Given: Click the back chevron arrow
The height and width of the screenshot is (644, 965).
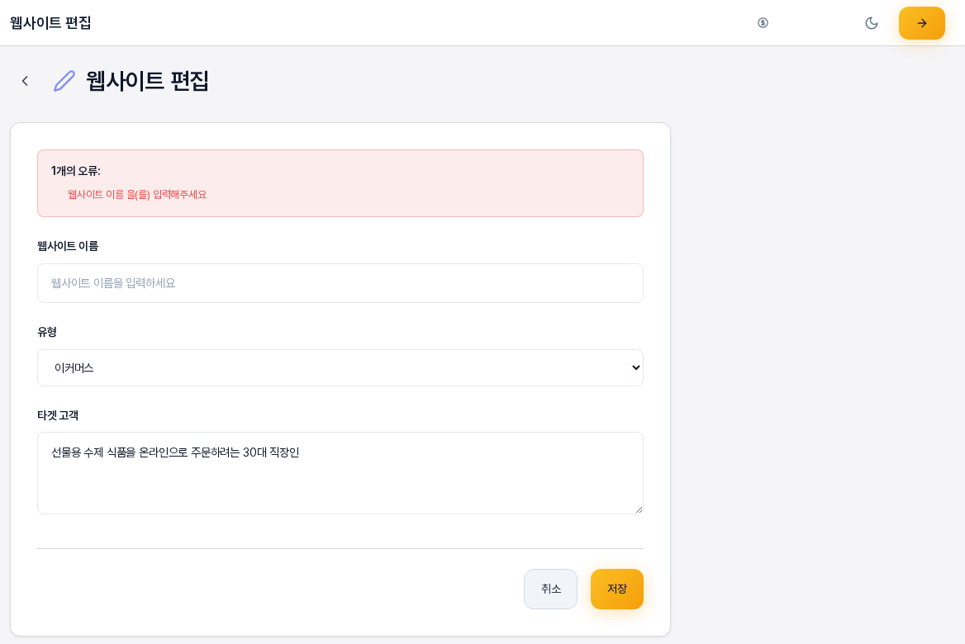Looking at the screenshot, I should 25,81.
